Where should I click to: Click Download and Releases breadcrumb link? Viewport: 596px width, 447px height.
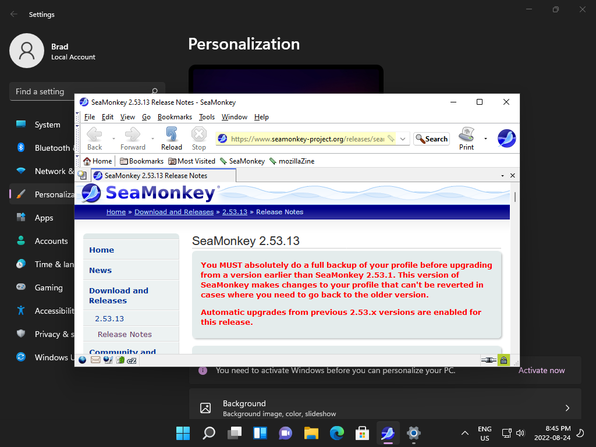[174, 212]
